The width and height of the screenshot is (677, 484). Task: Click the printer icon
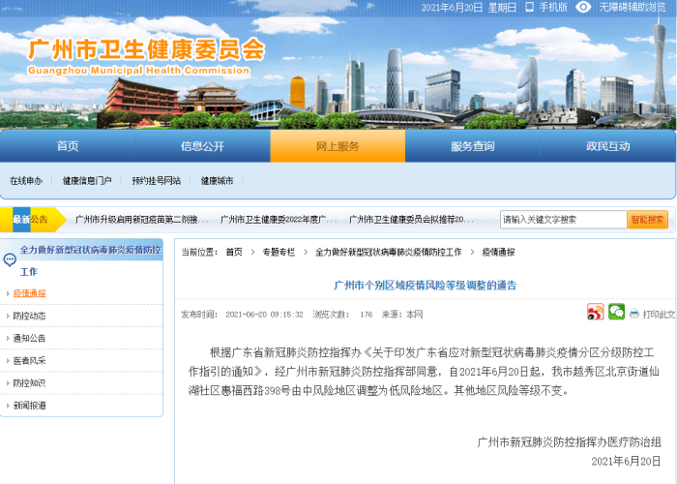(633, 315)
